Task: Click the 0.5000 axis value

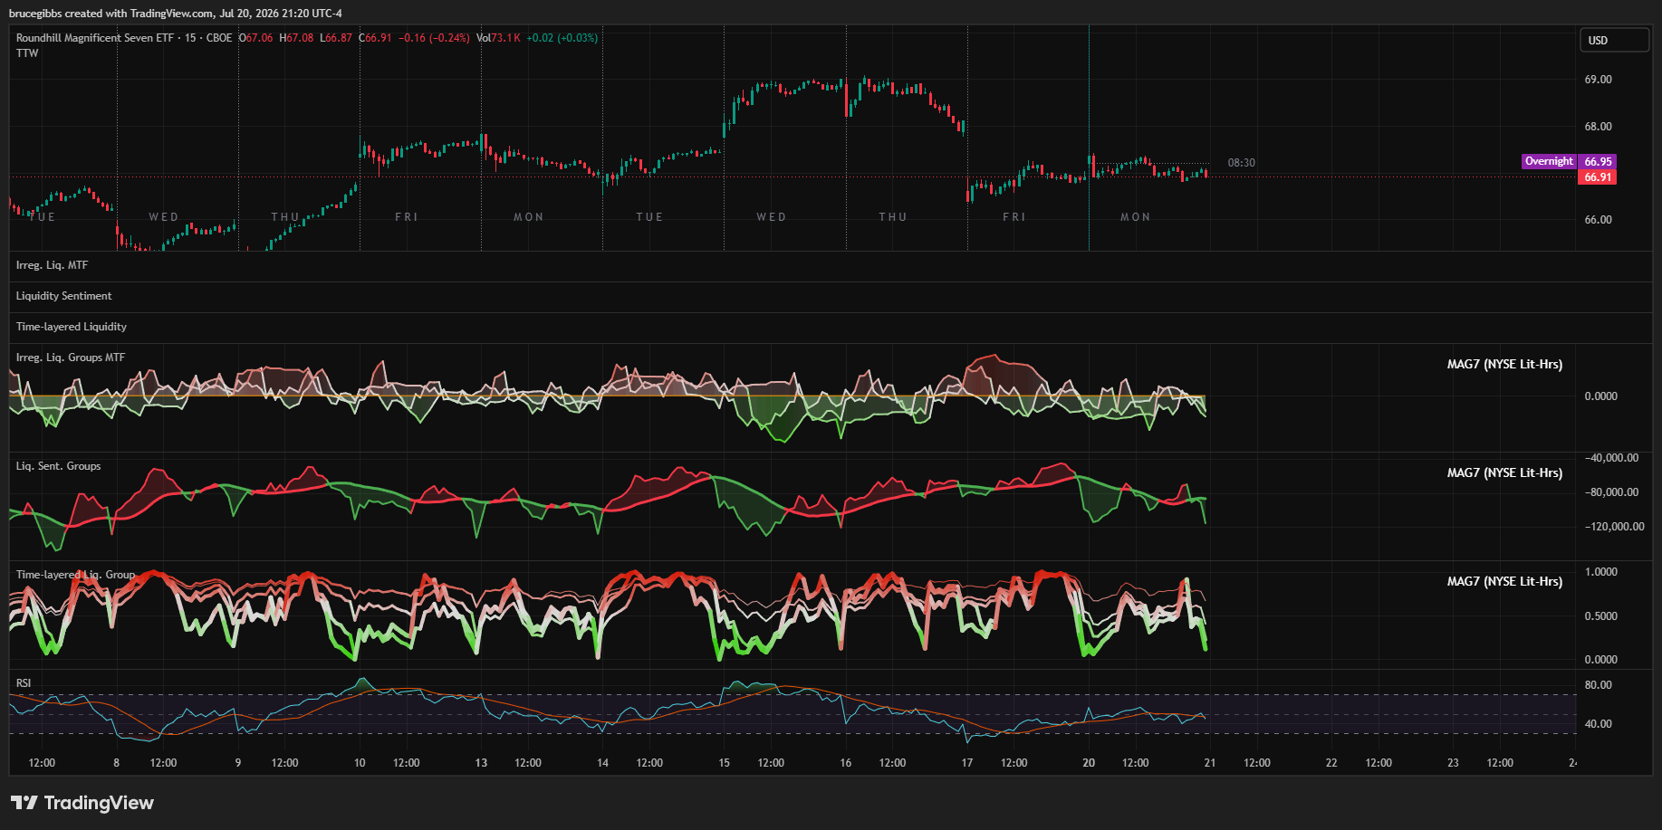Action: click(x=1600, y=616)
